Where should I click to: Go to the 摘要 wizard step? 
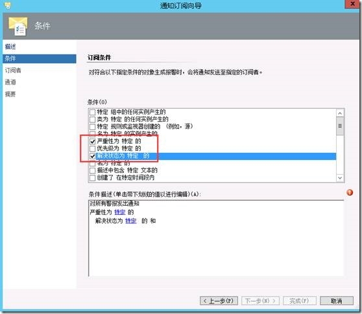10,94
